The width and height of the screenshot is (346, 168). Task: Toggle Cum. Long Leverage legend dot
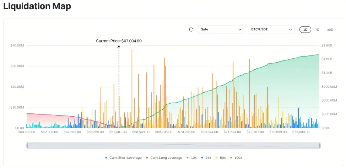pos(147,158)
